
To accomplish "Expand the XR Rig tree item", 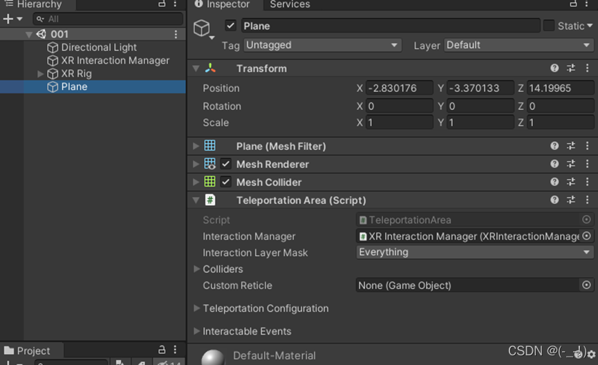I will 41,74.
